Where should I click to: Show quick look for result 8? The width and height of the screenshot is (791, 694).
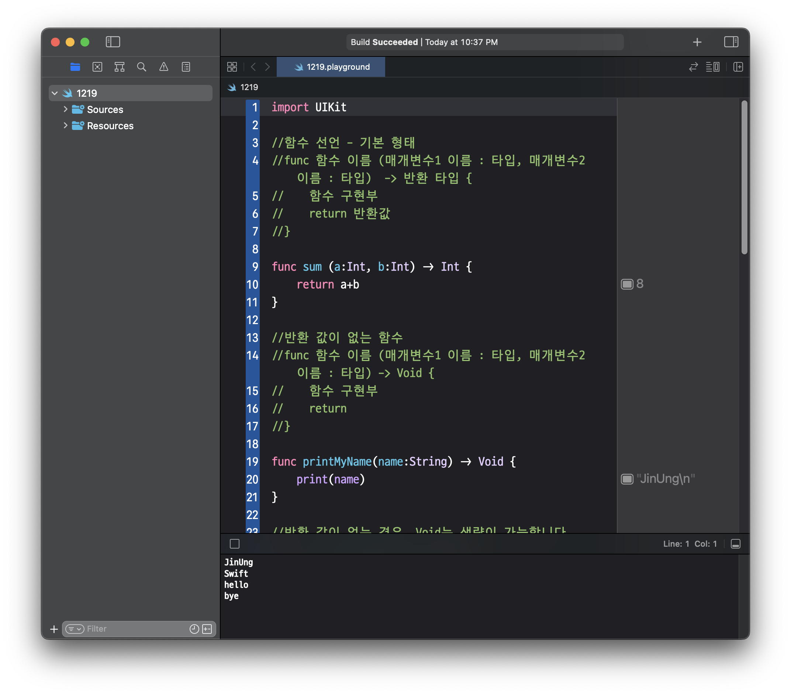pyautogui.click(x=627, y=284)
